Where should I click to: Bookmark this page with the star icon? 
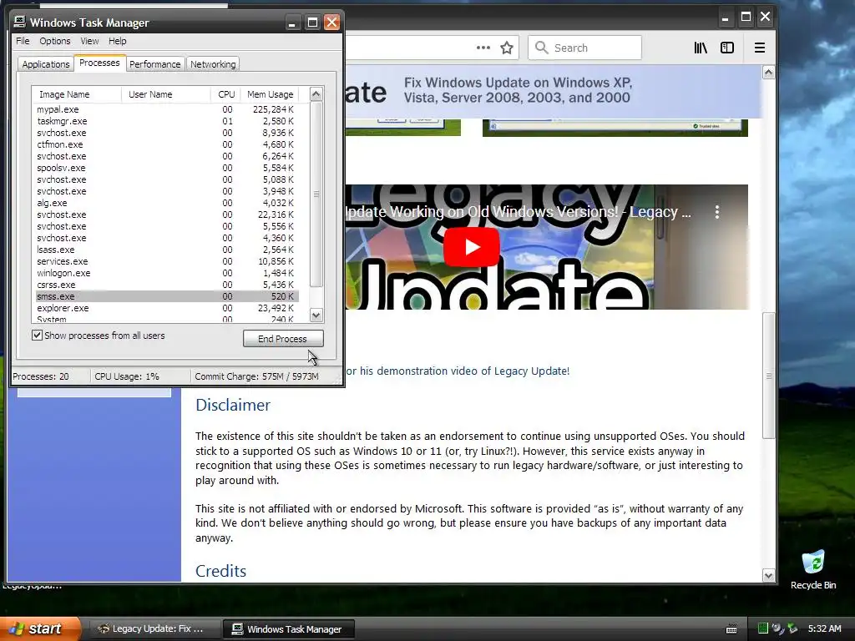click(x=507, y=48)
